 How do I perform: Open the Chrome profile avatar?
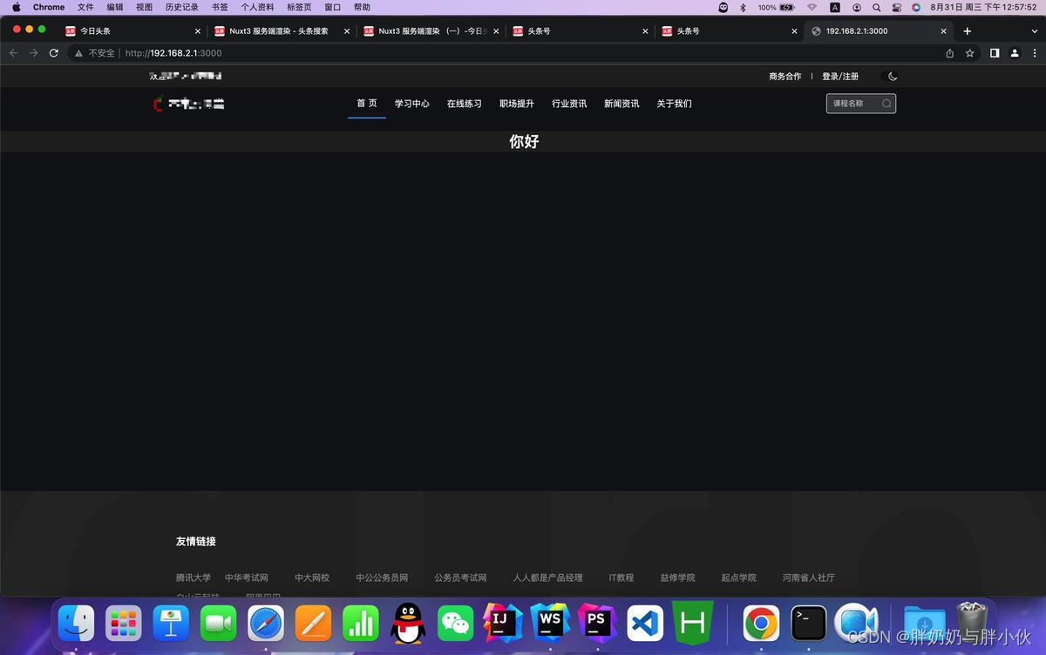click(1015, 53)
